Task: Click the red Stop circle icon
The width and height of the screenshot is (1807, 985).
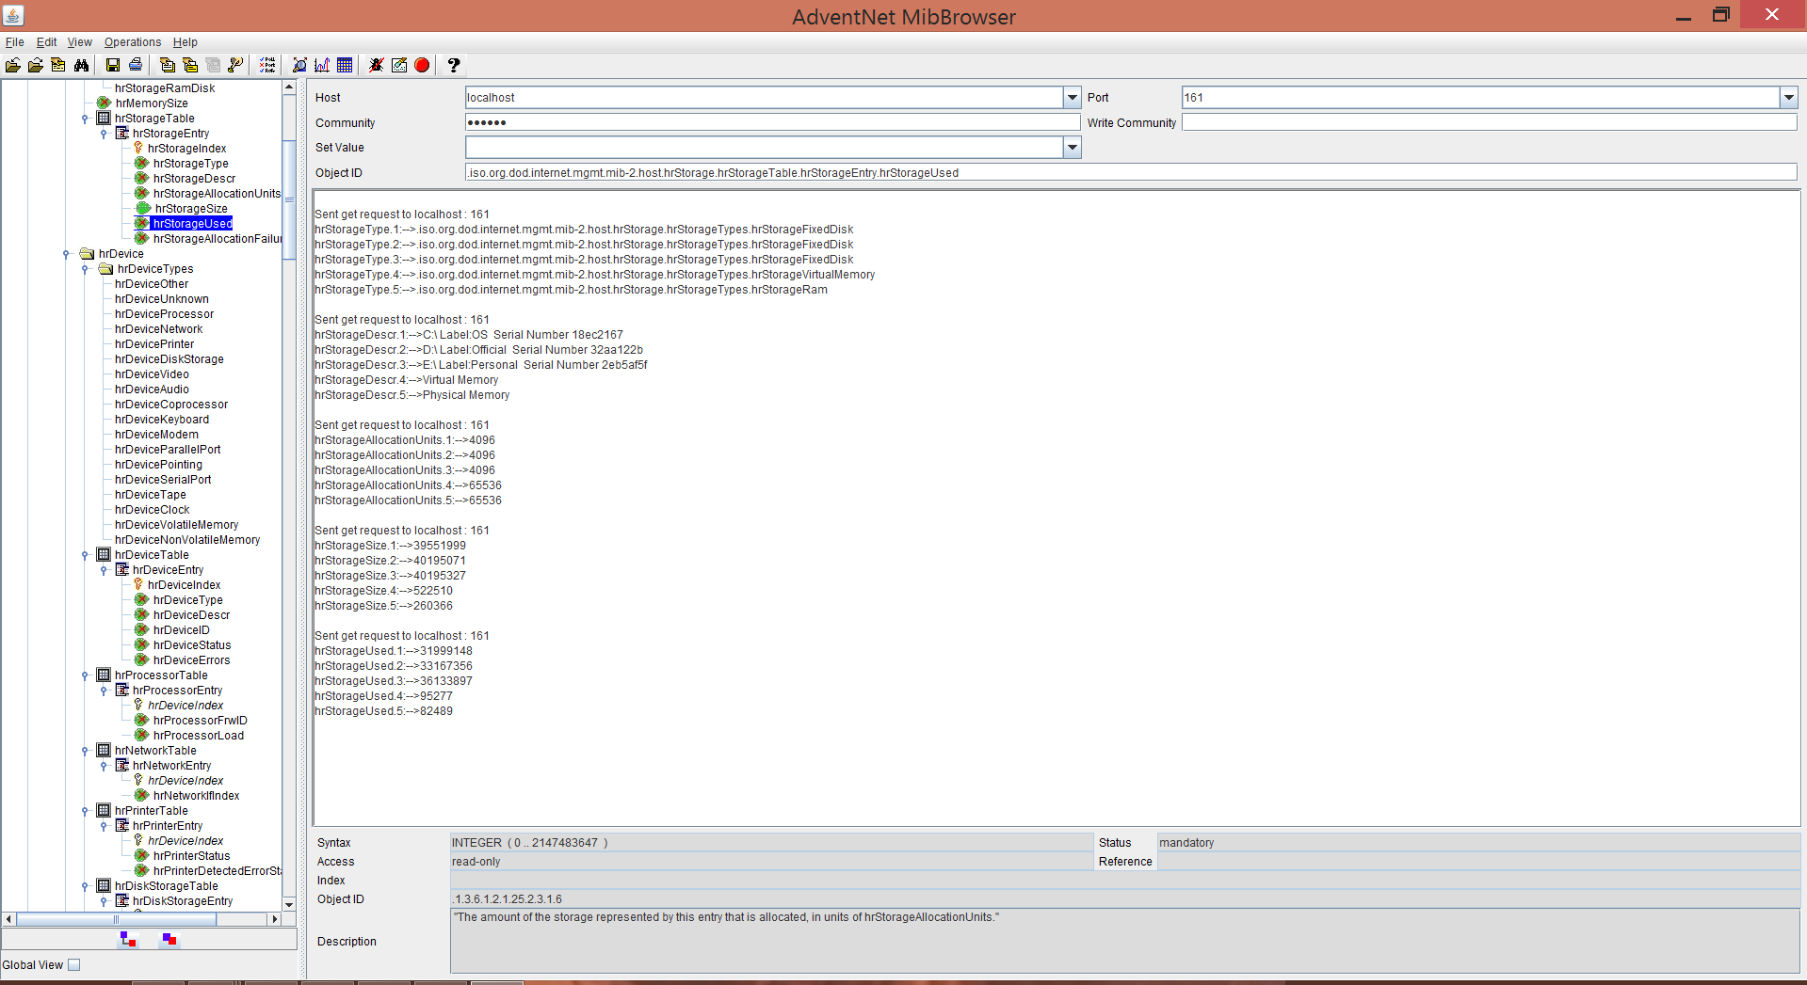Action: (x=422, y=65)
